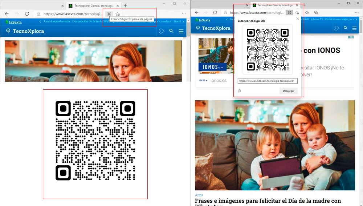Select the Tecnoxplora tab in left window
The image size is (363, 206).
click(94, 6)
